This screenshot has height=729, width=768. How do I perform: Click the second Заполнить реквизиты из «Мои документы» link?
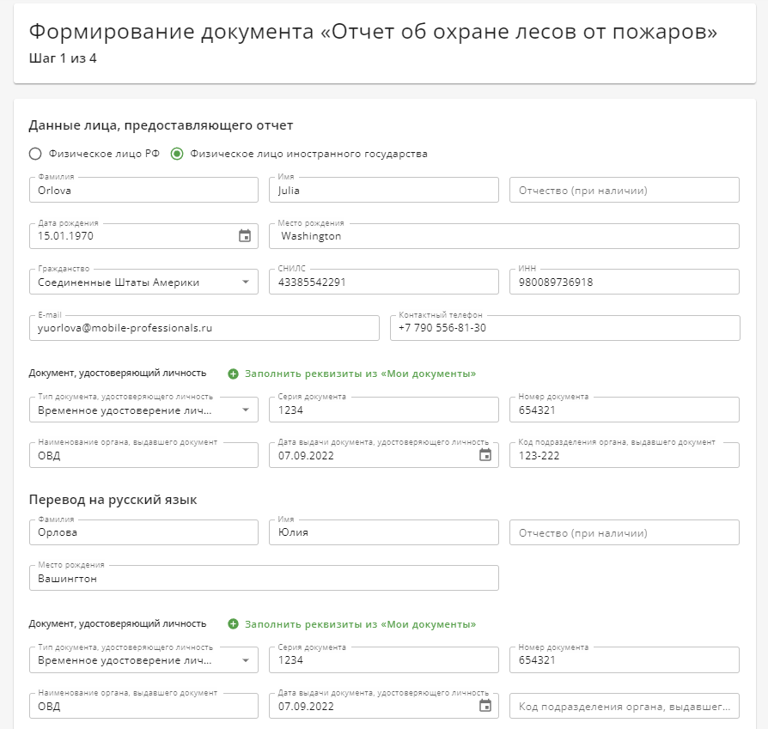click(x=361, y=624)
